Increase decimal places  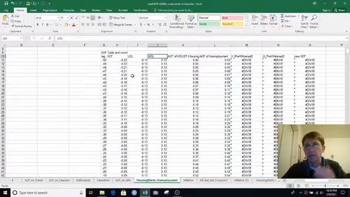[159, 25]
